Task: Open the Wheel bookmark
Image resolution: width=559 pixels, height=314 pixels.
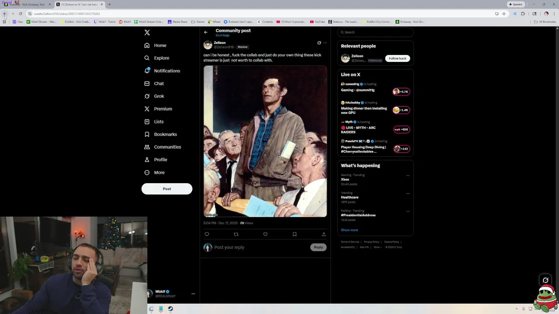Action: (214, 22)
